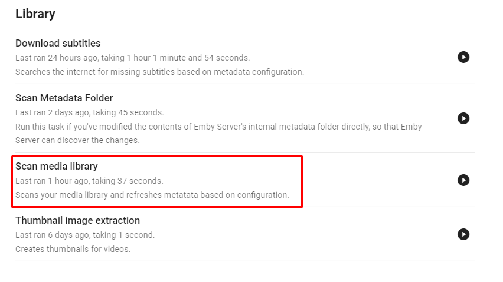The image size is (503, 282).
Task: Click 'Last ran 6 days ago' status text
Action: 85,235
